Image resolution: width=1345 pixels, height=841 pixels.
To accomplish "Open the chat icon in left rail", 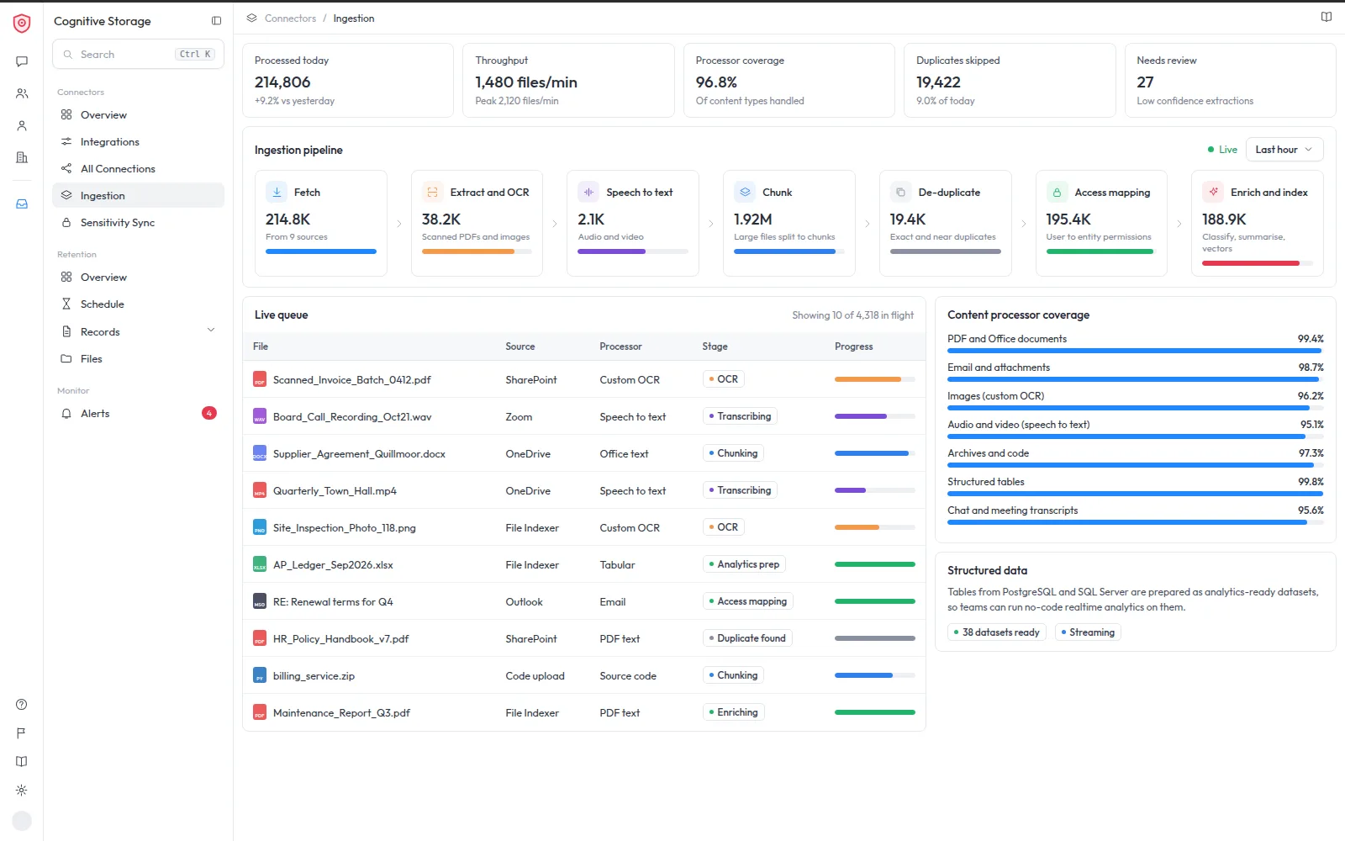I will click(22, 61).
